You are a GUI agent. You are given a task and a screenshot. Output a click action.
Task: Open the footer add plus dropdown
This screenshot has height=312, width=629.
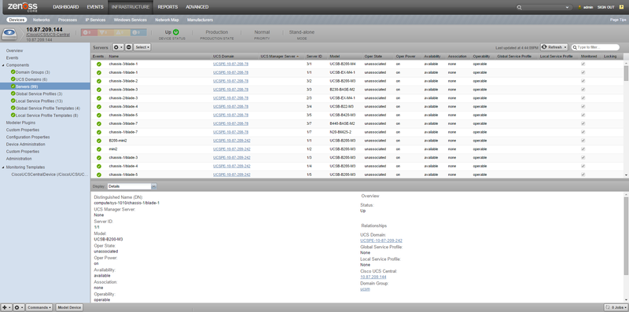coord(6,307)
